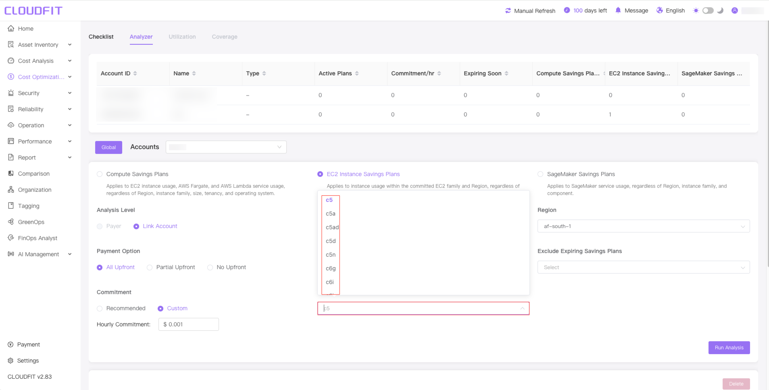Click the Manual Refresh icon

point(508,11)
